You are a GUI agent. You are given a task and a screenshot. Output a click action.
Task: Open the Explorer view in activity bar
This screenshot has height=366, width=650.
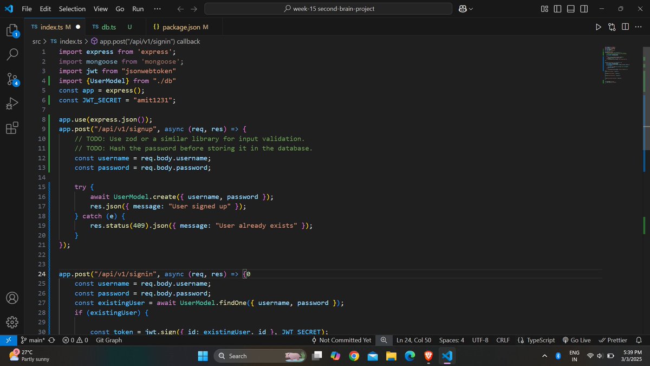coord(12,30)
